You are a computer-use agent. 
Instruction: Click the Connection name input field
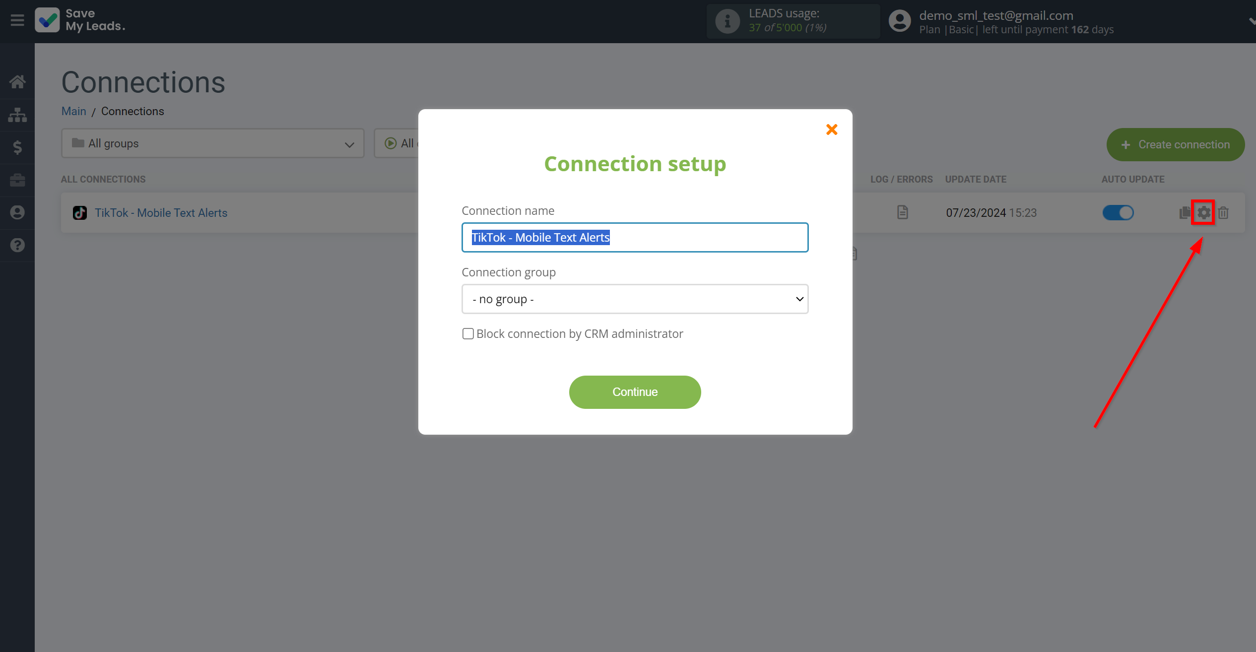(635, 238)
